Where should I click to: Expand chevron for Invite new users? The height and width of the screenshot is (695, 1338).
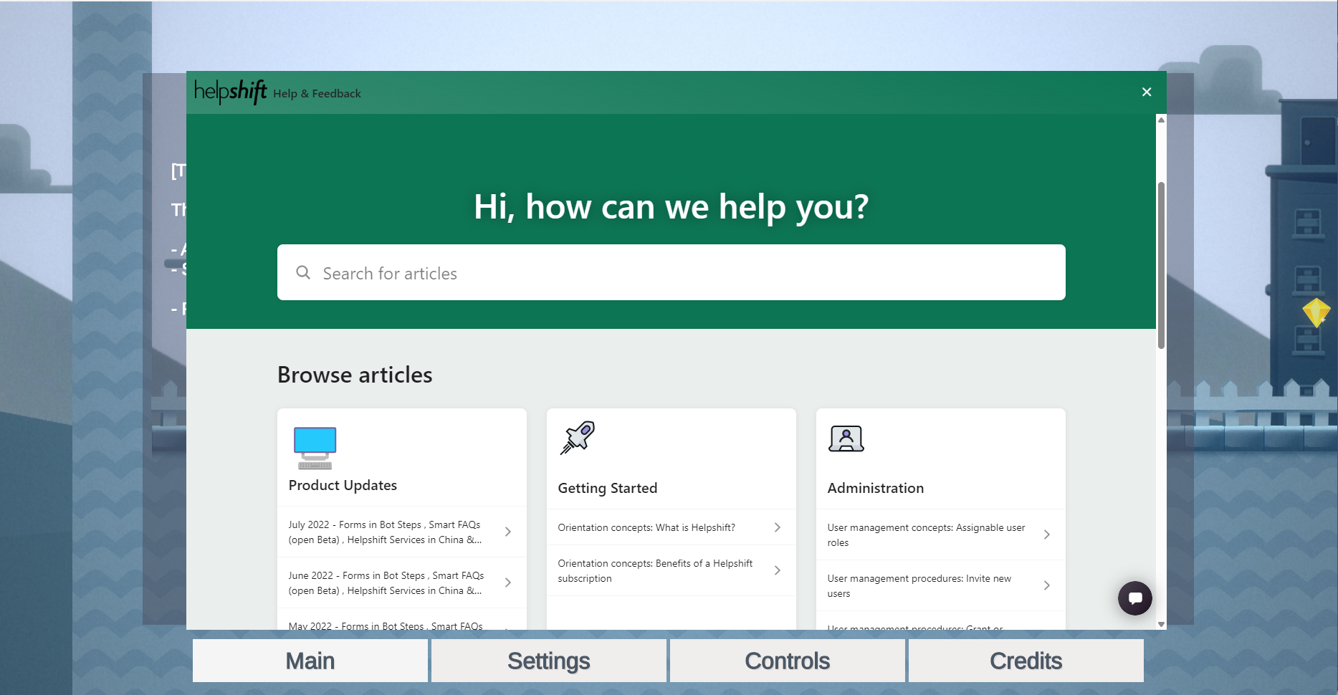tap(1047, 585)
